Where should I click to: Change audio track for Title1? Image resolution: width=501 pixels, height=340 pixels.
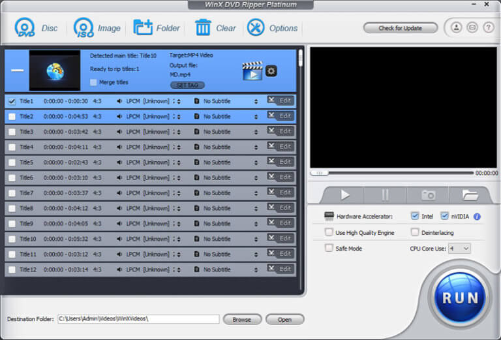tap(179, 101)
